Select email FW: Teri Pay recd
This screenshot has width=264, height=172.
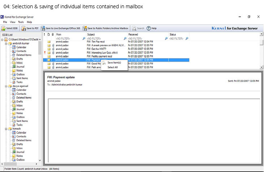[x=116, y=42]
